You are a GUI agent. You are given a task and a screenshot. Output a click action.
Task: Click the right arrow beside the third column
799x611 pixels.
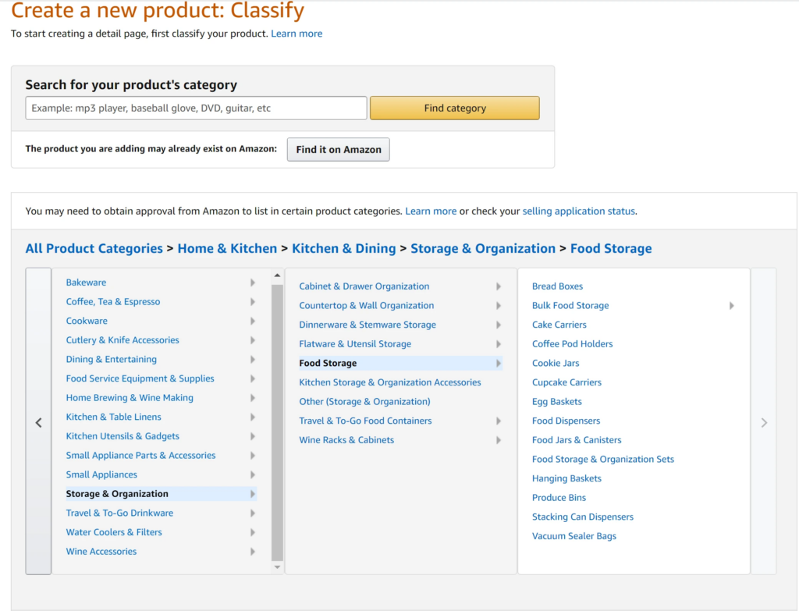pos(763,422)
